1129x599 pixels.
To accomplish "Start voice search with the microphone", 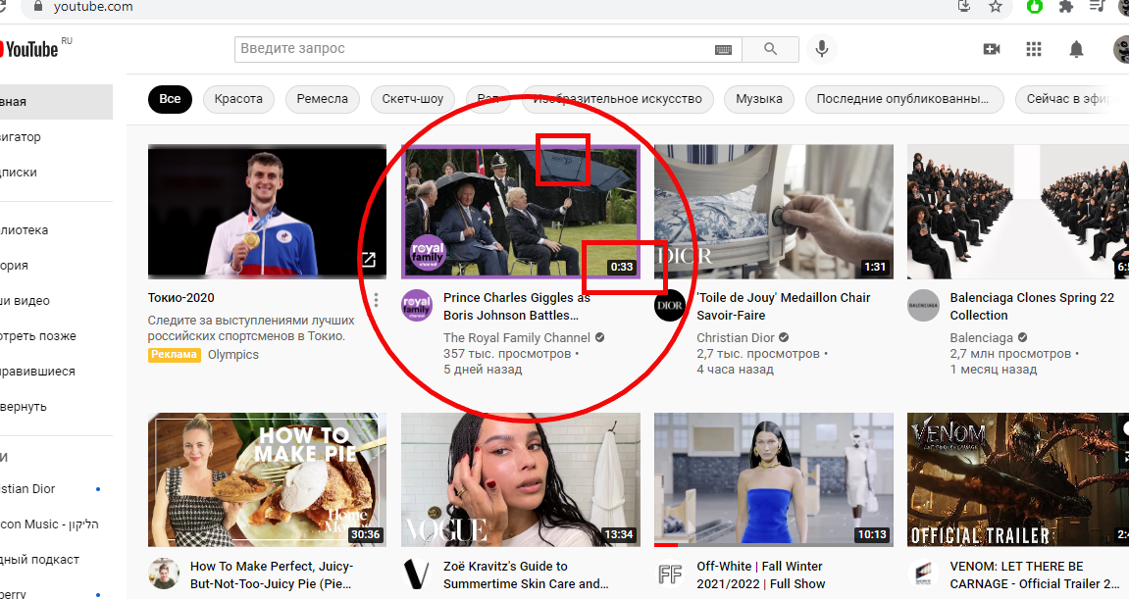I will [822, 49].
